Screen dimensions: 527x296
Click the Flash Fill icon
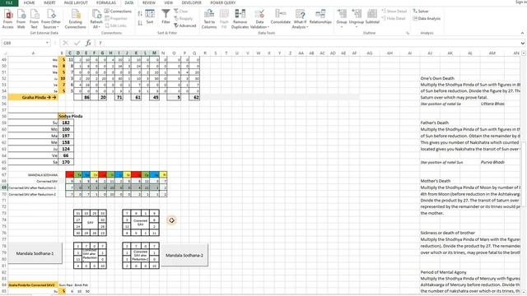[224, 19]
